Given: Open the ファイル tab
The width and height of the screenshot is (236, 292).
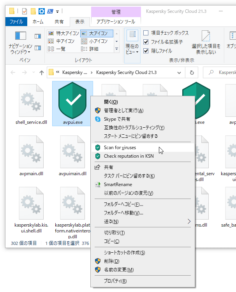Looking at the screenshot, I should coord(16,22).
